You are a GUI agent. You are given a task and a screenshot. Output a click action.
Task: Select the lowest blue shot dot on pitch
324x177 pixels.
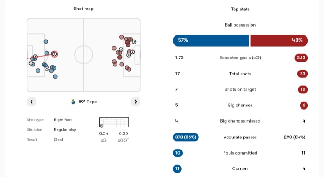(55, 76)
